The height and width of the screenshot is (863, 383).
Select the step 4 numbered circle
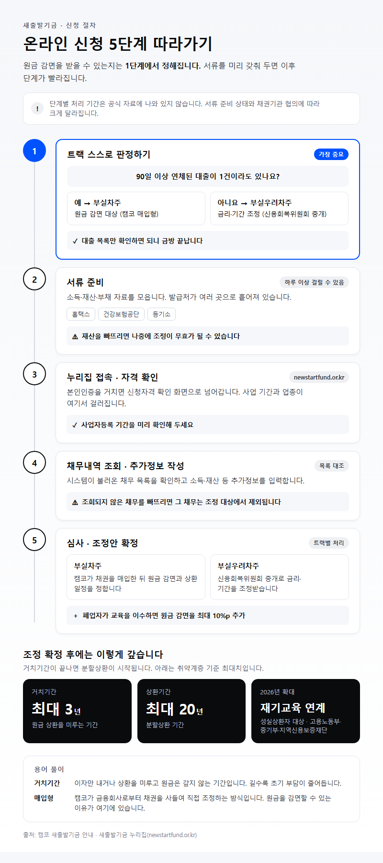(34, 463)
